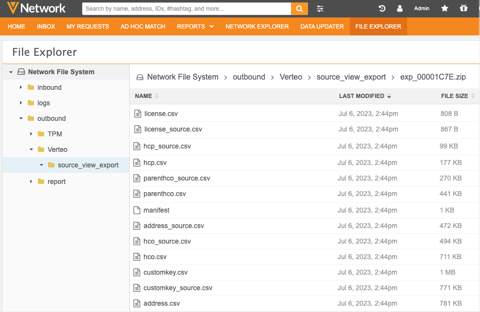
Task: Click the Veeva Network logo
Action: tap(36, 8)
